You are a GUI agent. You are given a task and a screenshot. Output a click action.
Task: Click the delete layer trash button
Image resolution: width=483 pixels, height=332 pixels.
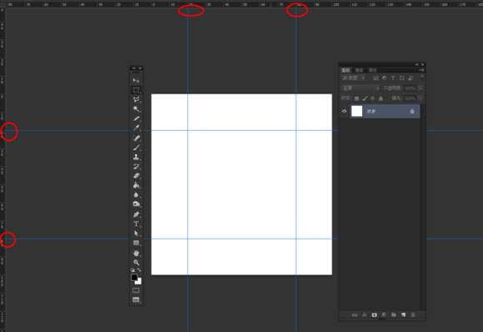pyautogui.click(x=413, y=315)
